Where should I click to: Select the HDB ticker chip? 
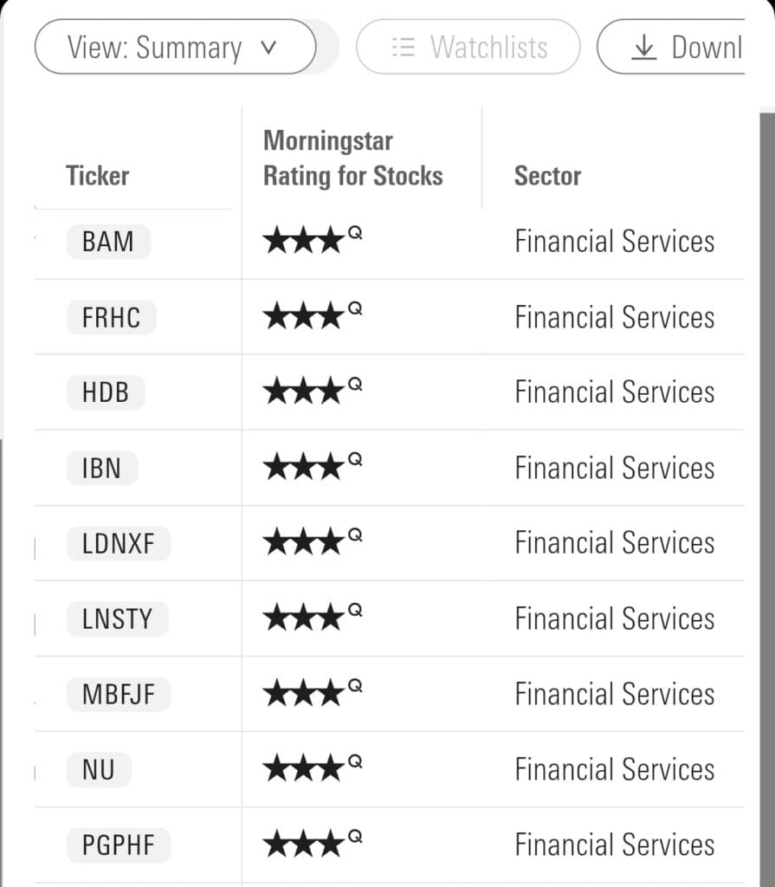coord(106,392)
